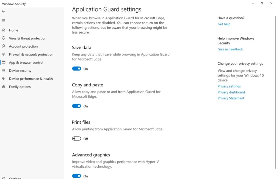276x179 pixels.
Task: Select the Virus & threat protection shield icon
Action: (4, 38)
